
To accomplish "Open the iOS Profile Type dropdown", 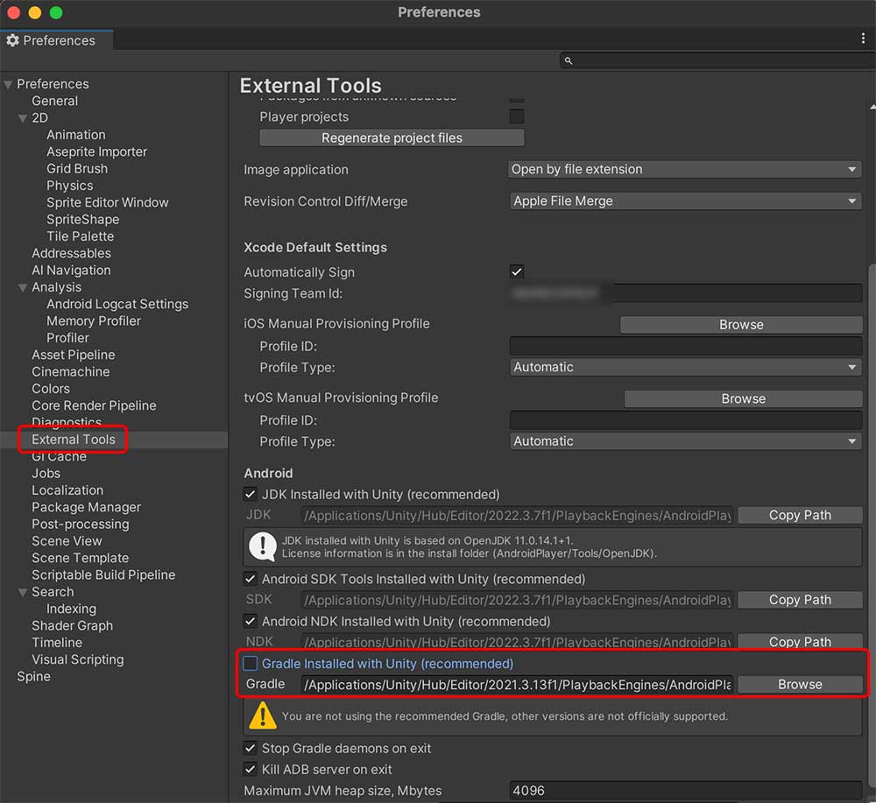I will click(683, 367).
